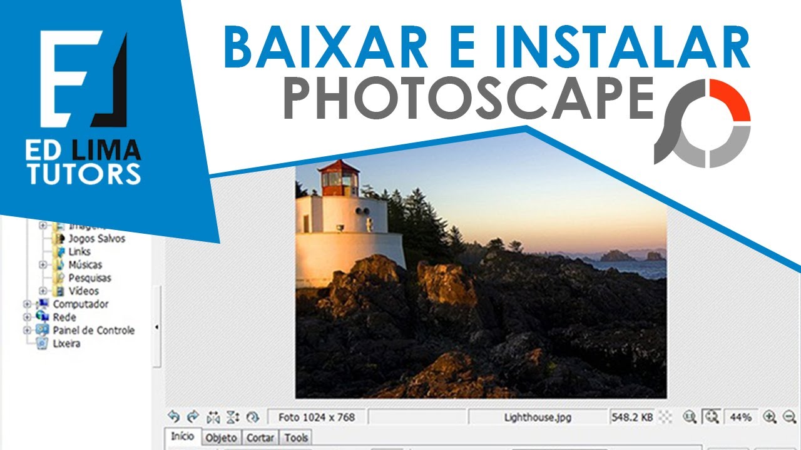Click the Lixeira recycle bin icon
801x450 pixels.
[x=42, y=343]
